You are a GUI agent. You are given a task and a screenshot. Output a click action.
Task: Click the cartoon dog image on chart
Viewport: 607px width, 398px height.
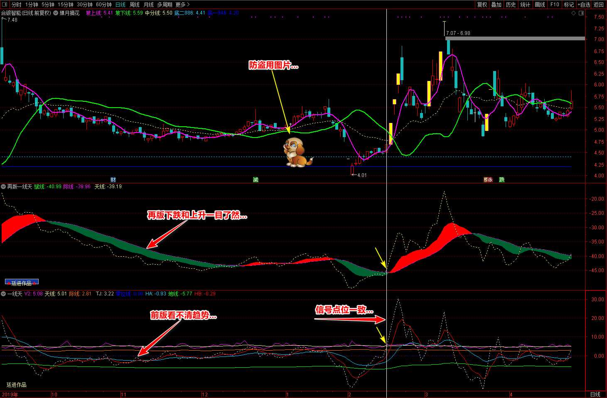tap(297, 152)
